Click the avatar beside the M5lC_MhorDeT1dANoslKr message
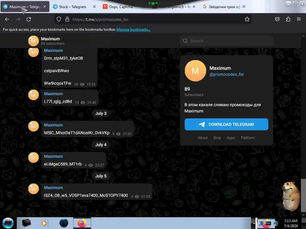This screenshot has height=229, width=306. click(x=33, y=126)
